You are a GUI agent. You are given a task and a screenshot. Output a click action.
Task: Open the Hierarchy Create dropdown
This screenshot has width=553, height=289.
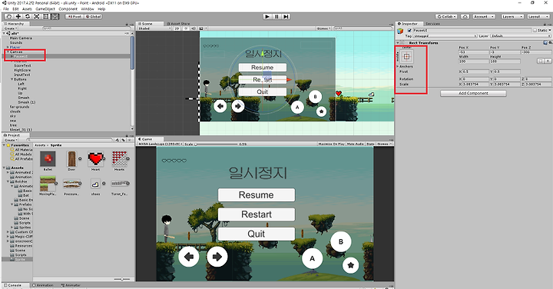click(x=10, y=28)
